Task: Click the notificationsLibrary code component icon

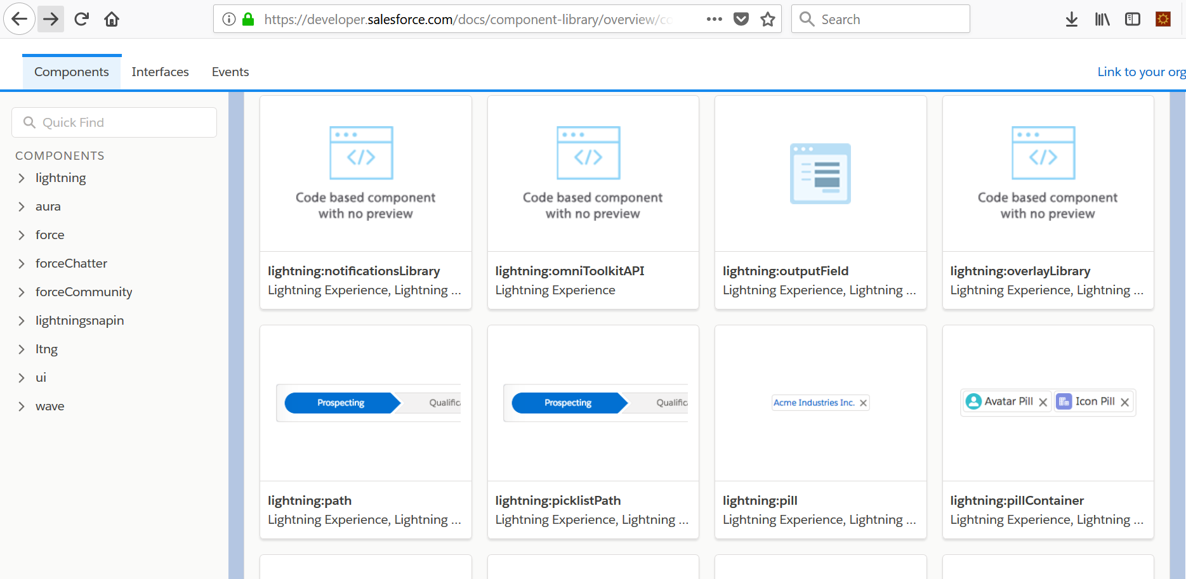Action: point(361,153)
